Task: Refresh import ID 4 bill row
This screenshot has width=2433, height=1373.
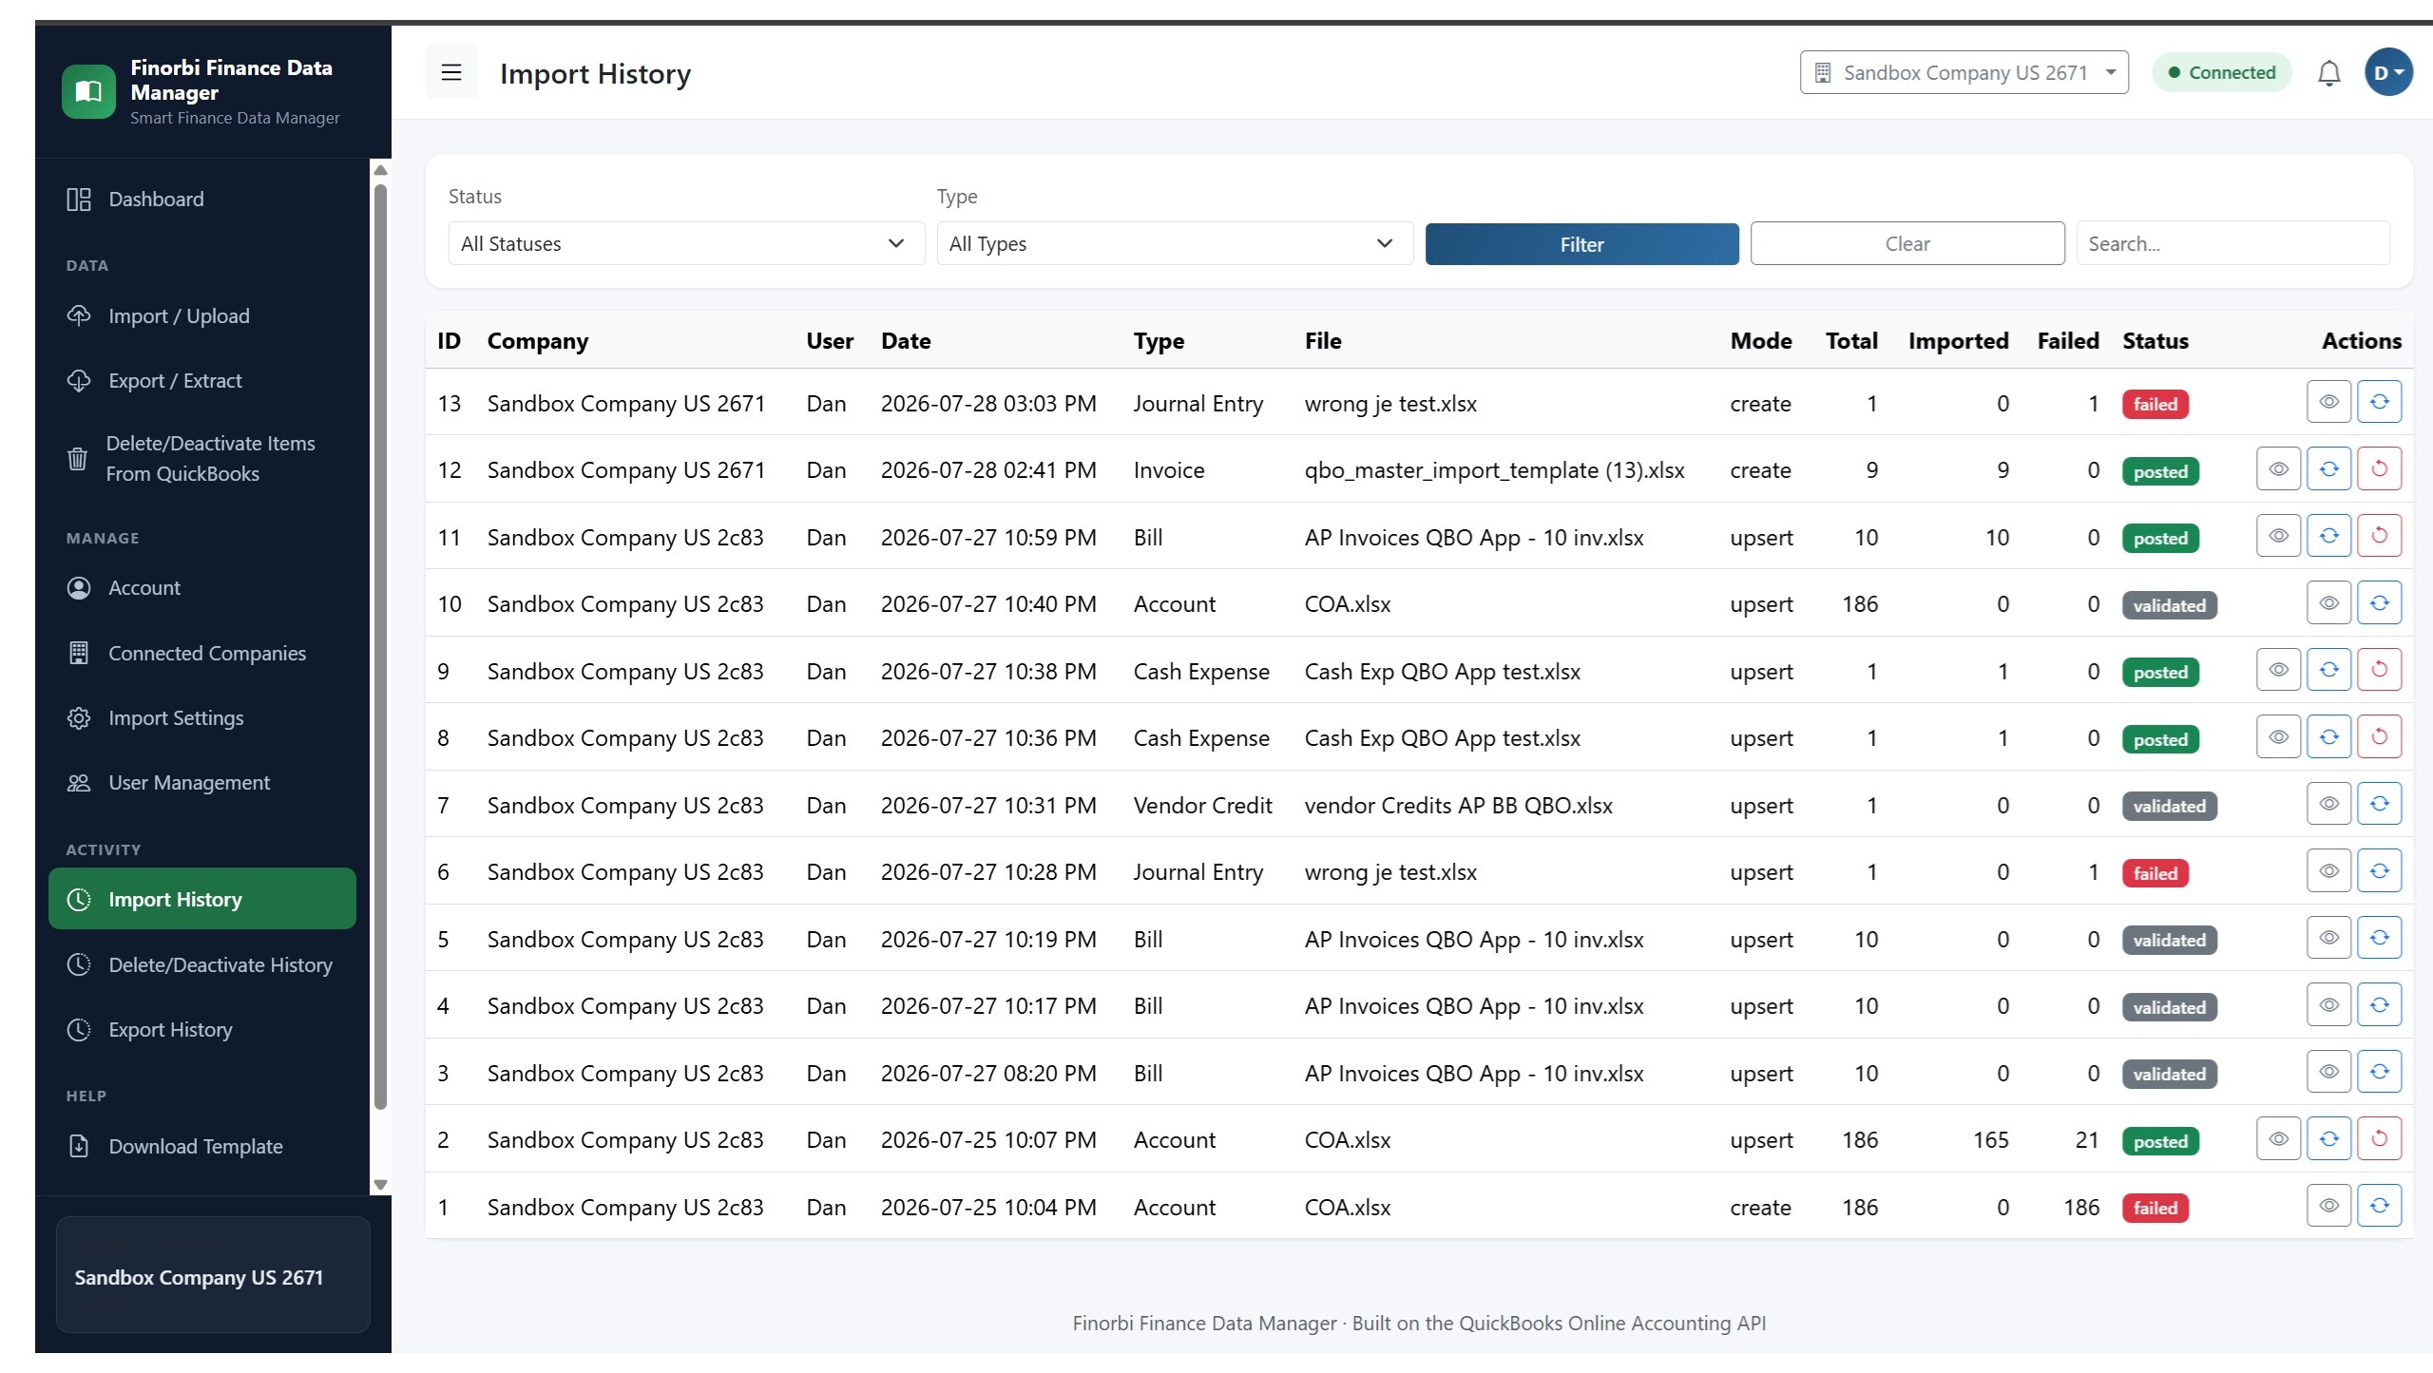Action: coord(2379,1004)
